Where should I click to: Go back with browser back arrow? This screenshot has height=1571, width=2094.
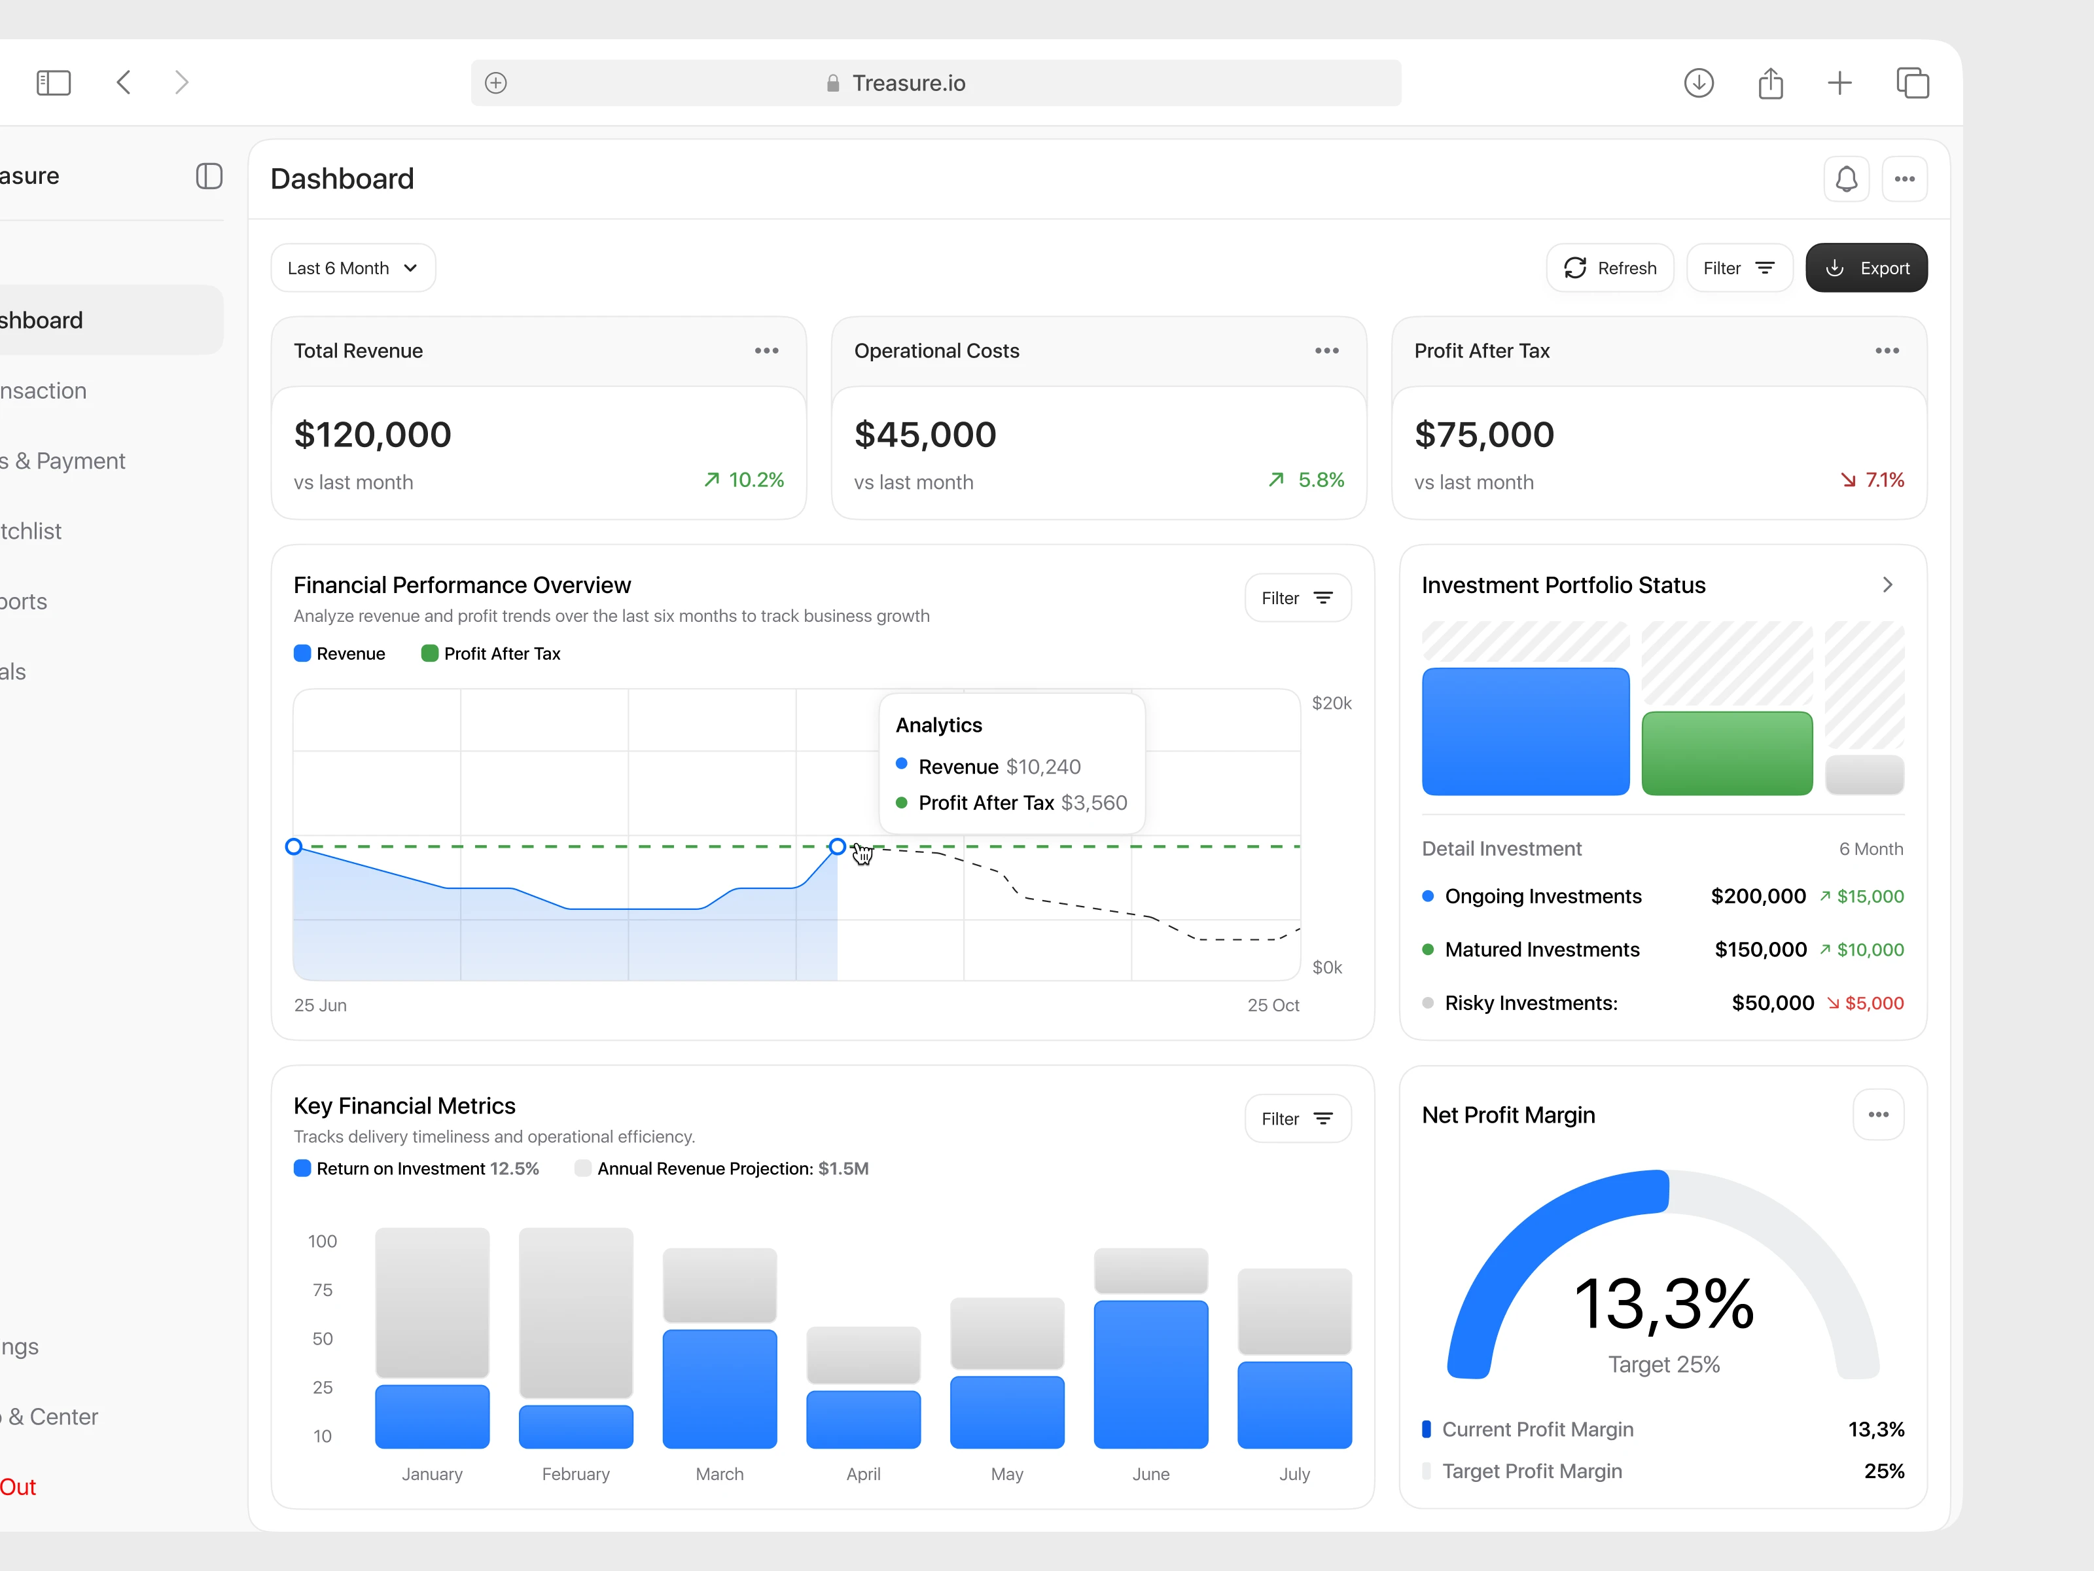(x=124, y=82)
